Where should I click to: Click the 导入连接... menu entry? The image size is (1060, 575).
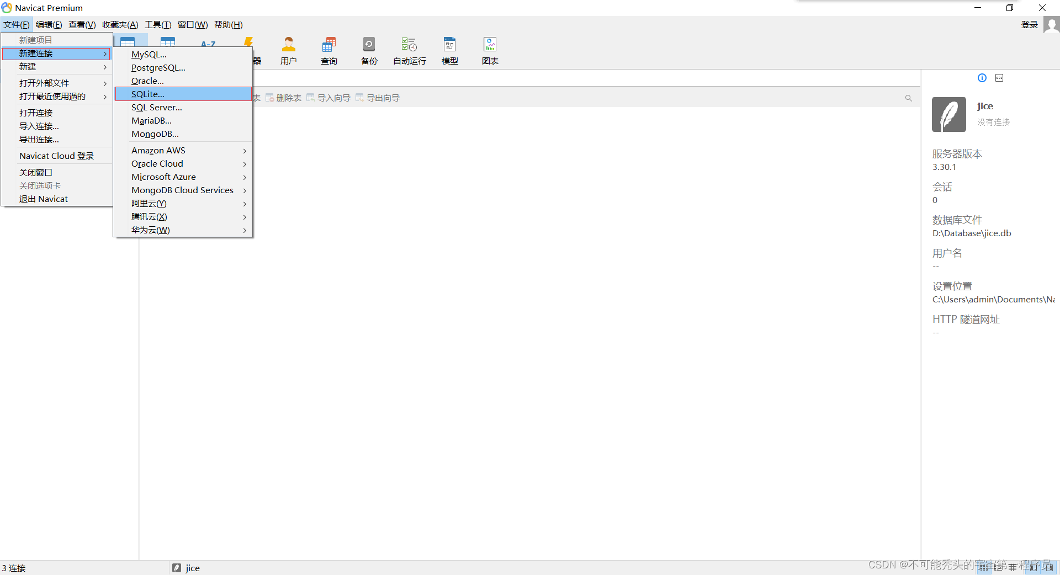pos(56,126)
